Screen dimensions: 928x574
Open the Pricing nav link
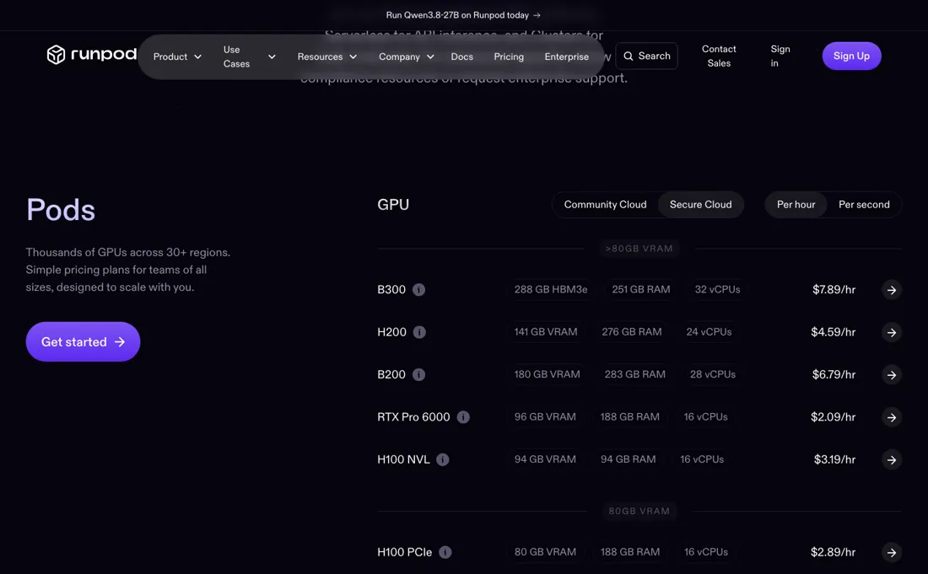click(x=509, y=56)
